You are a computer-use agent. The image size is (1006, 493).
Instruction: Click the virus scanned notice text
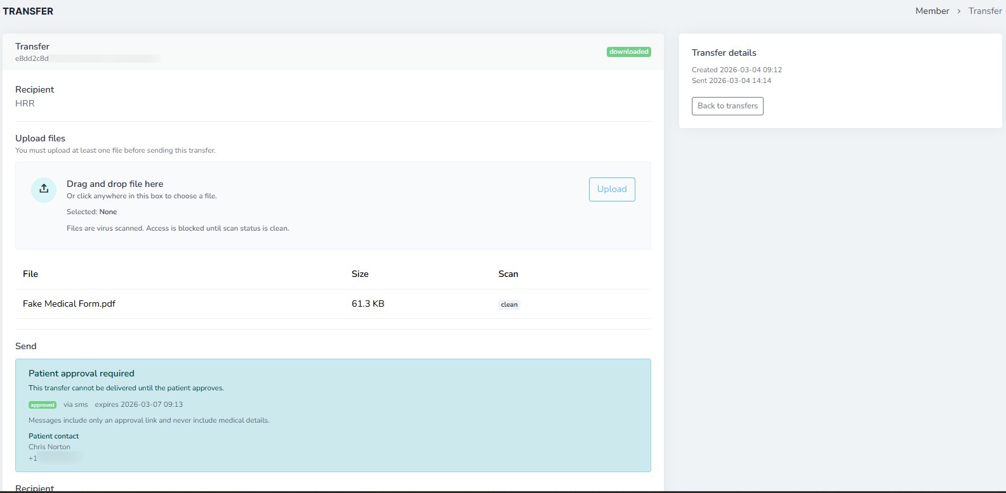coord(178,228)
